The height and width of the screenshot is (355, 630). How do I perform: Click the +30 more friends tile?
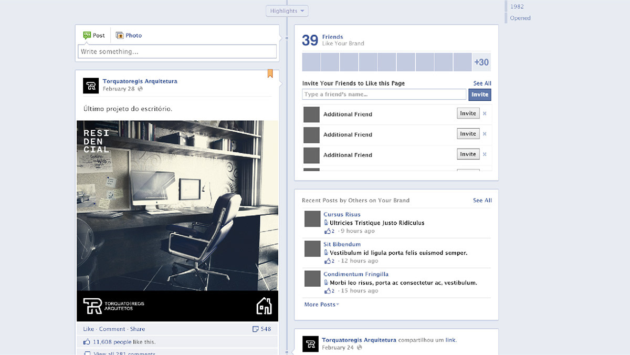481,62
